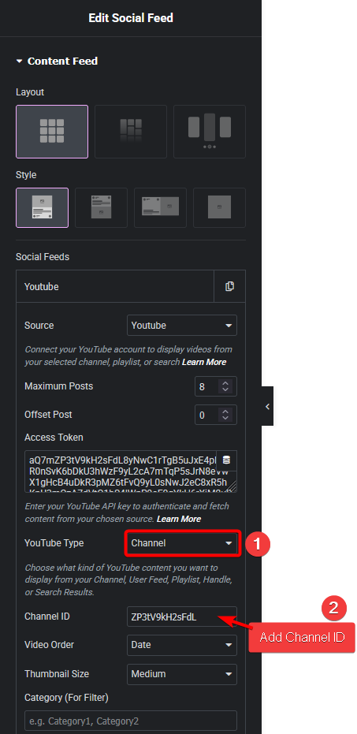Click the Maximum Posts label
Viewport: 357px width, 734px height.
(59, 386)
